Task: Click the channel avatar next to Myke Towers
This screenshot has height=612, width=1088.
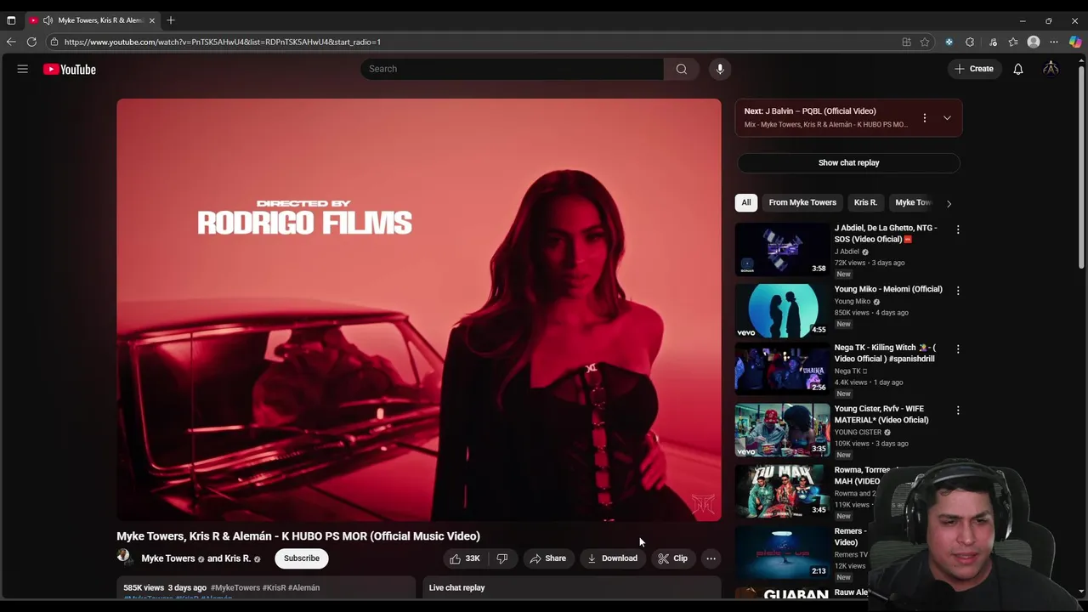Action: tap(125, 558)
